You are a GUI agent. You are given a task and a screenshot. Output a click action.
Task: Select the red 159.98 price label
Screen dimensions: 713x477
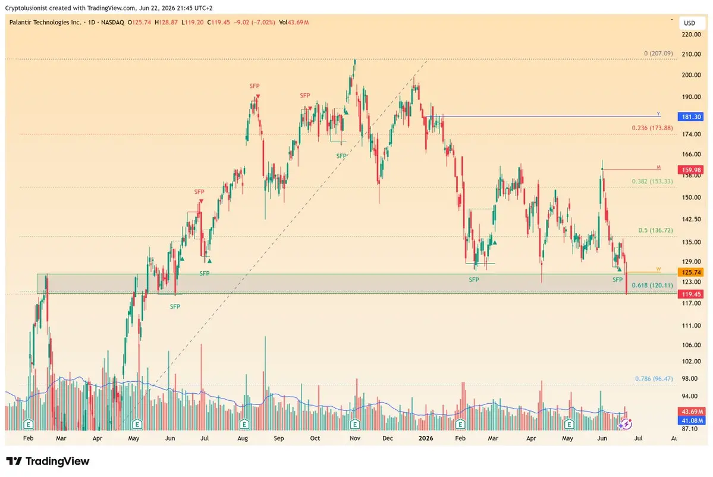pyautogui.click(x=691, y=170)
